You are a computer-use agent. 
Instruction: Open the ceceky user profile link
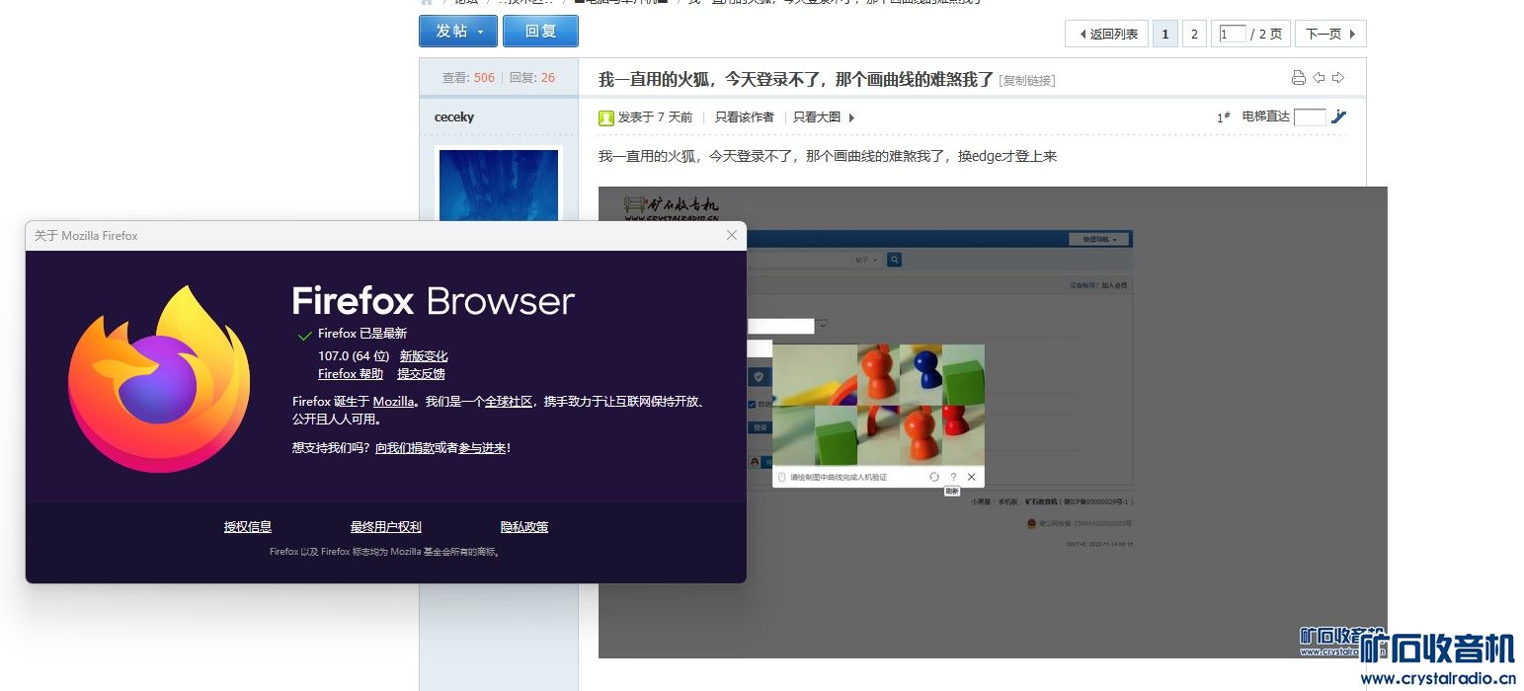[454, 116]
